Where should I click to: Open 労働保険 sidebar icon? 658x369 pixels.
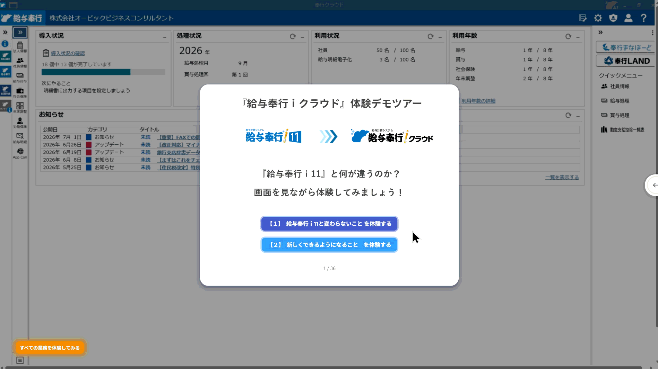[20, 123]
